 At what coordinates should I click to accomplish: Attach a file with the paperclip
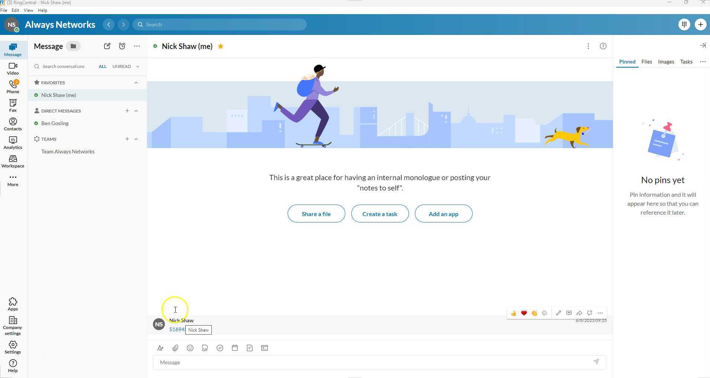pos(175,348)
